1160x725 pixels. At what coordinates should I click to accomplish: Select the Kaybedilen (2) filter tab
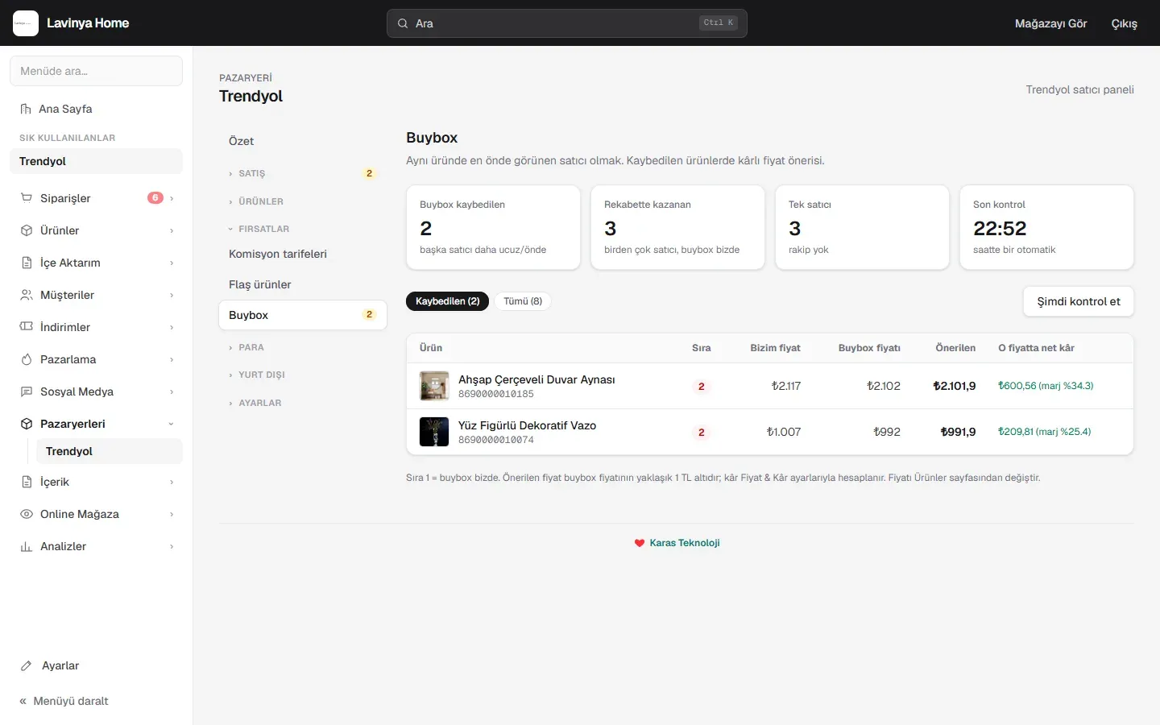(447, 301)
